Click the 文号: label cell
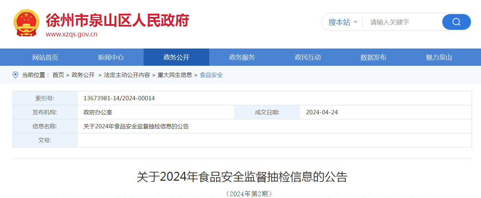The height and width of the screenshot is (198, 481). click(45, 140)
